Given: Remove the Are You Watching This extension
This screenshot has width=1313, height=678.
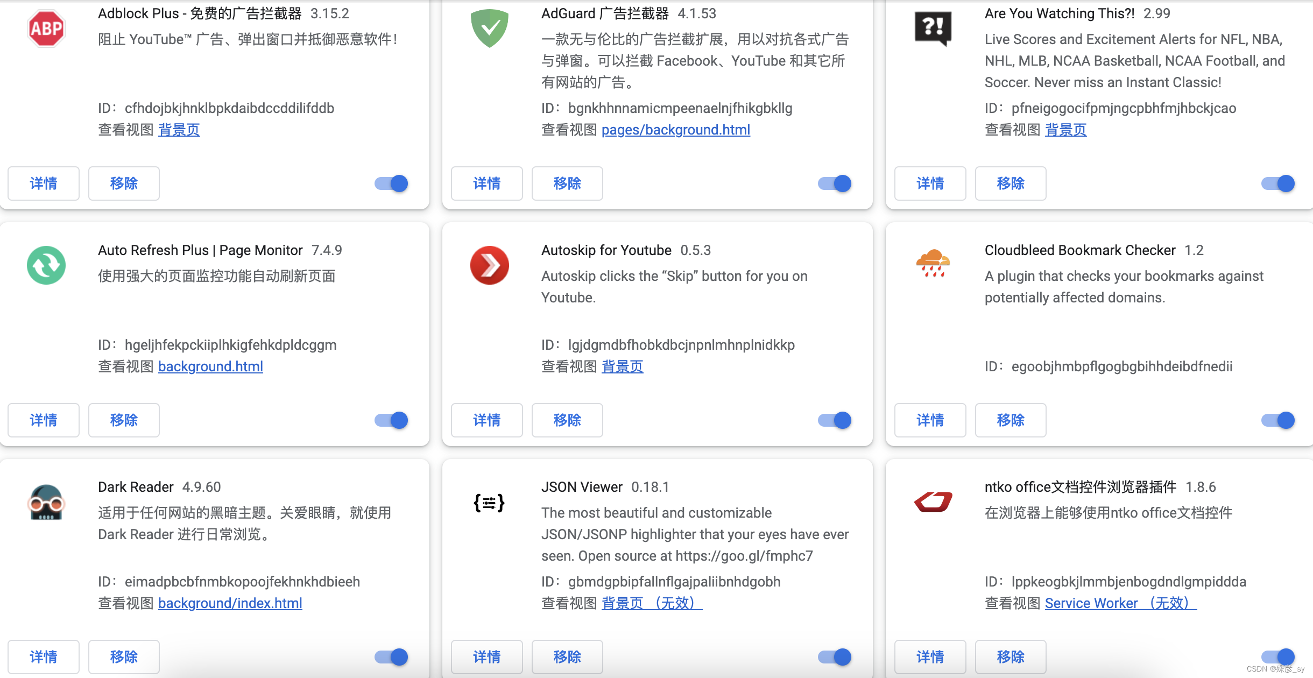Looking at the screenshot, I should (1011, 183).
